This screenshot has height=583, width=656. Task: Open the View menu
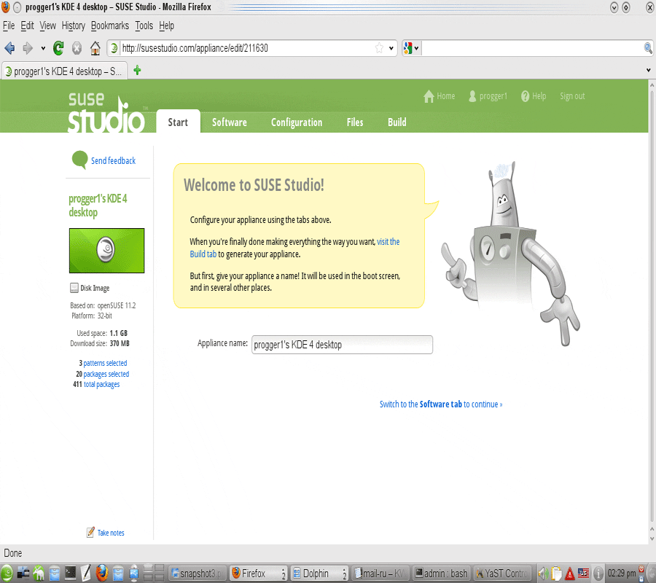[x=47, y=26]
